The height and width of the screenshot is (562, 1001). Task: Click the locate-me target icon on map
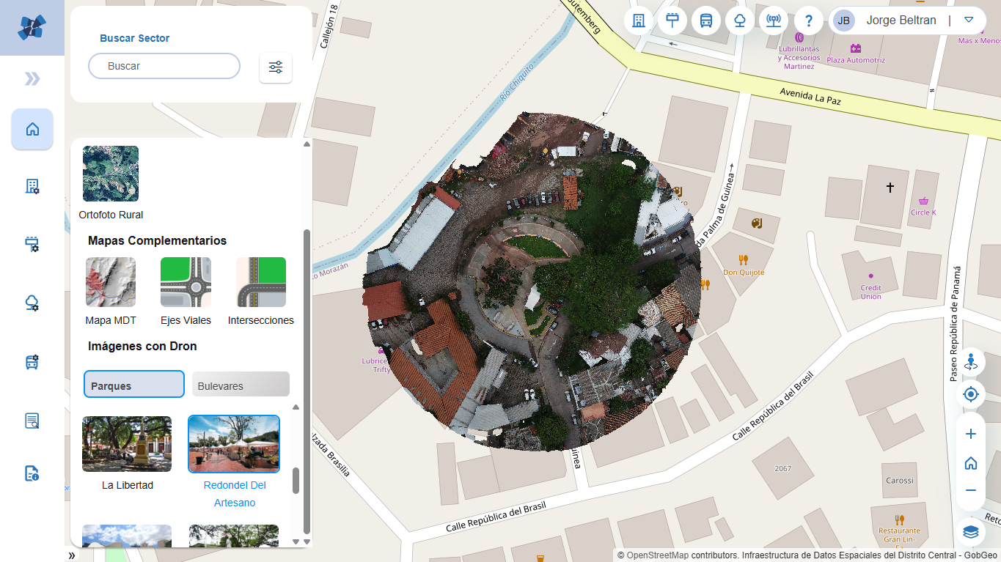(x=971, y=395)
